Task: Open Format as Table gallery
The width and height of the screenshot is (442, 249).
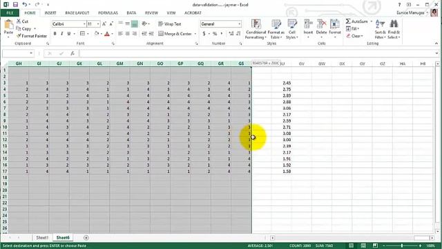Action: 276,29
